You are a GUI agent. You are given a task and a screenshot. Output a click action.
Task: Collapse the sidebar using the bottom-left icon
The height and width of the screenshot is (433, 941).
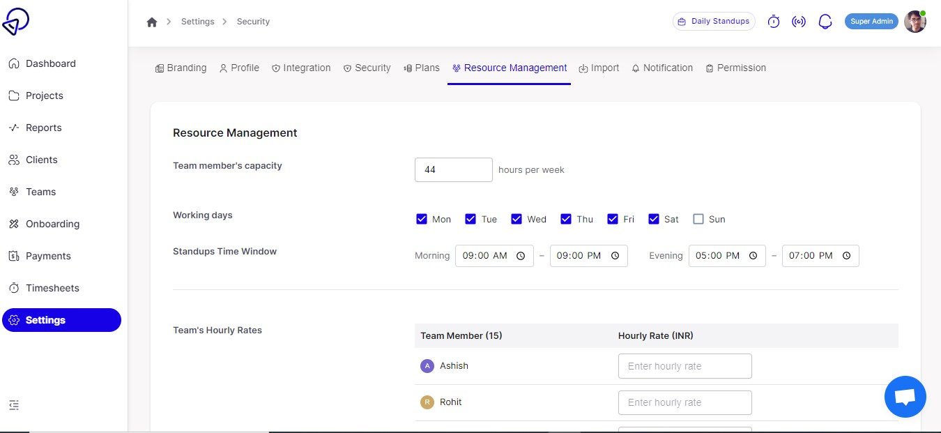click(x=14, y=404)
